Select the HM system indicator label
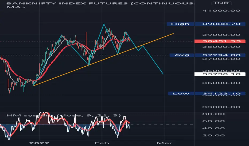Viewport: 249px width, 146px height. (x=64, y=115)
